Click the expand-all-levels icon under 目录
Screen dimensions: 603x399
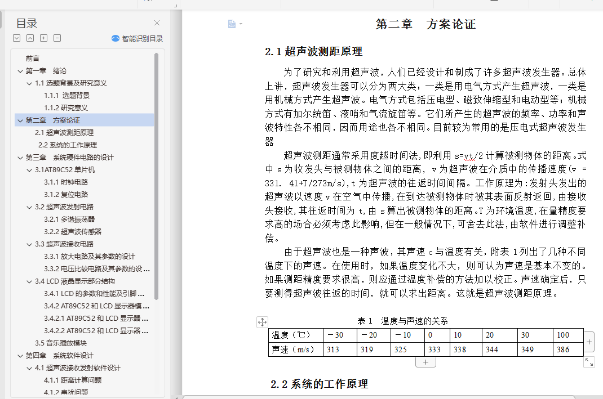click(x=16, y=38)
